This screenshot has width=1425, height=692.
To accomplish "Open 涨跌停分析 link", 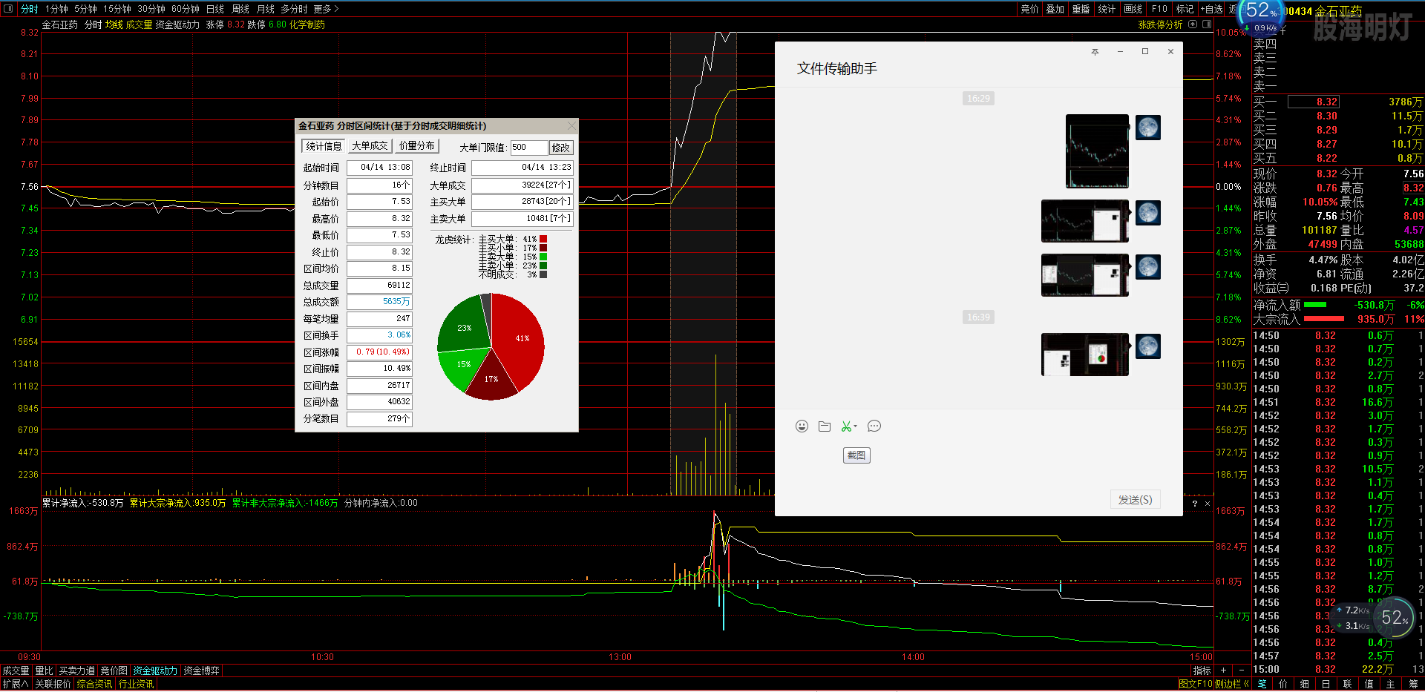I will 1160,24.
